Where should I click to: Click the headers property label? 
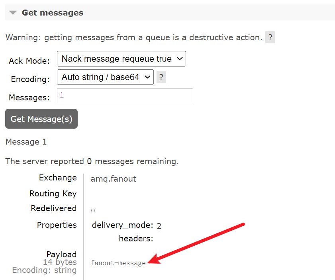(x=135, y=239)
